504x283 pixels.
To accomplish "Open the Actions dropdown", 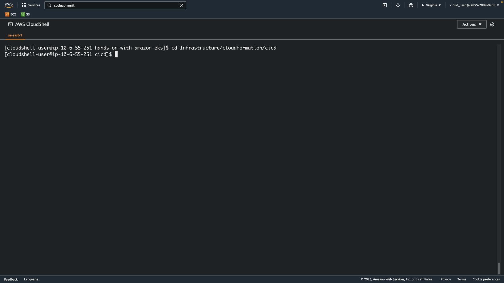I will pyautogui.click(x=471, y=24).
